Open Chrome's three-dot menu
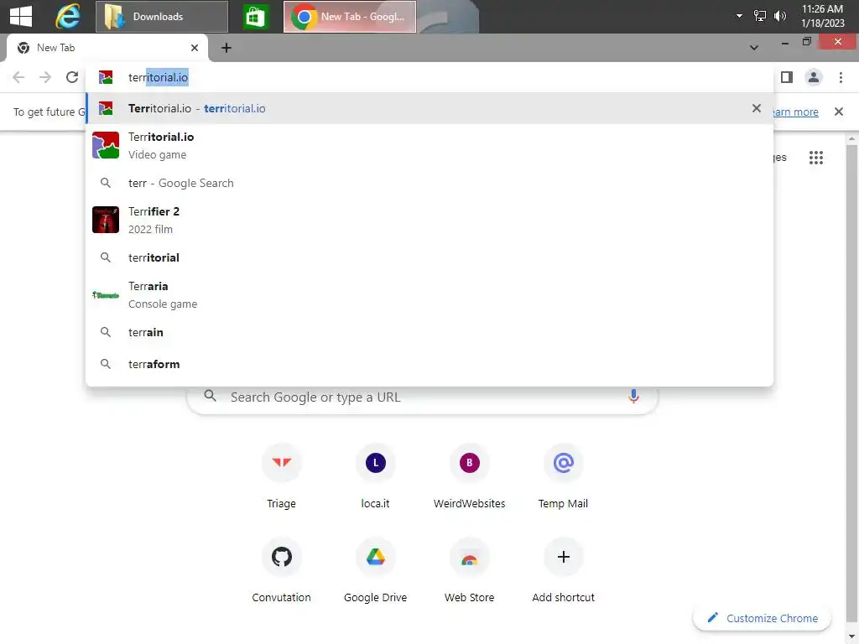The width and height of the screenshot is (859, 644). pyautogui.click(x=841, y=77)
